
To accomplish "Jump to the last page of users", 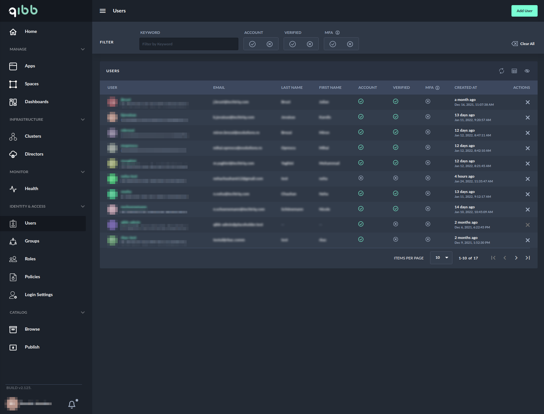I will click(528, 258).
